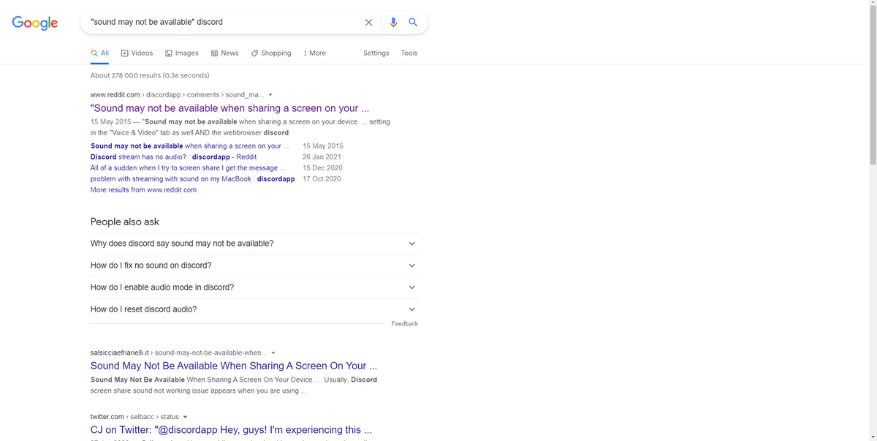Image resolution: width=877 pixels, height=441 pixels.
Task: Click the "People also ask" heading
Action: 125,222
